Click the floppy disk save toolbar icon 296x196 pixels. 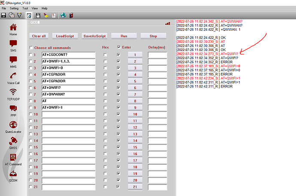(x=4, y=15)
